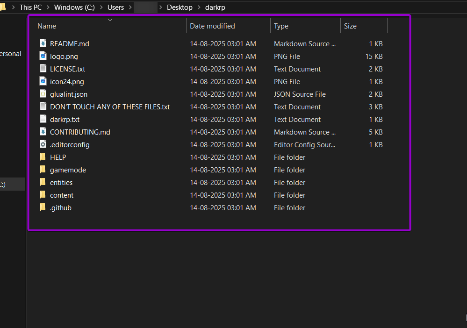The height and width of the screenshot is (328, 467).
Task: Click the CONTRIBUTING.md markdown file icon
Action: tap(43, 132)
